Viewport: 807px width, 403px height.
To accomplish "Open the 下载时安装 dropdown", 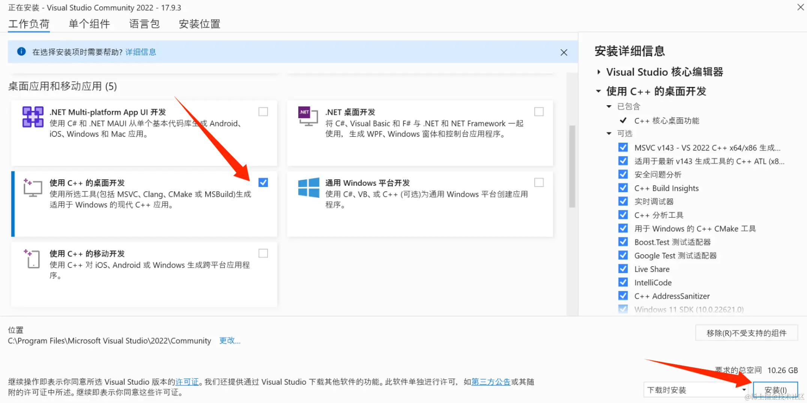I will tap(696, 390).
